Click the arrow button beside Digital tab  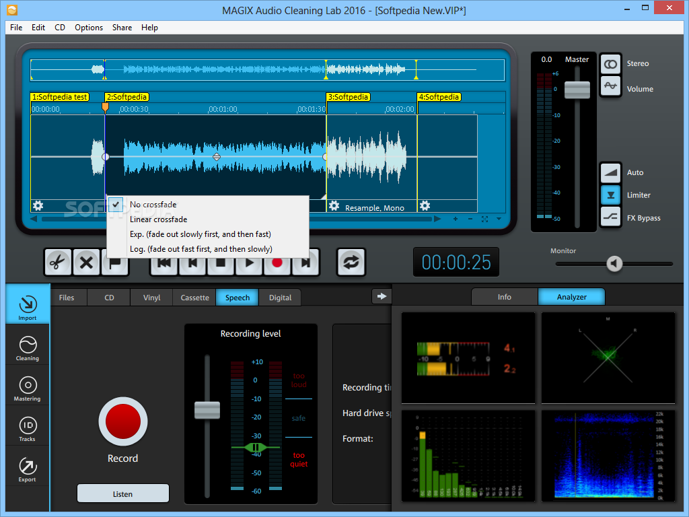382,296
